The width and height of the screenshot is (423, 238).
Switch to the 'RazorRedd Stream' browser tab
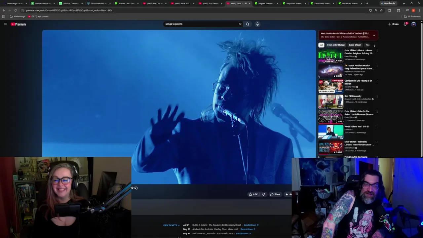tap(322, 3)
